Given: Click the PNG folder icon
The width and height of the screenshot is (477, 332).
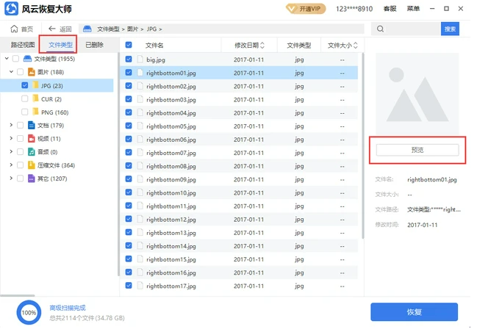Looking at the screenshot, I should [35, 112].
